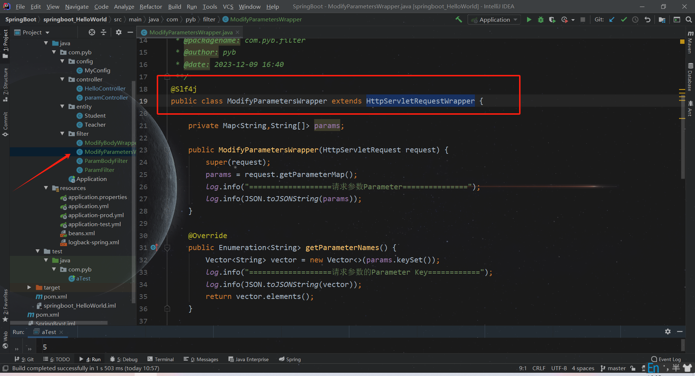Collapse the config folder
The width and height of the screenshot is (695, 376).
[62, 61]
